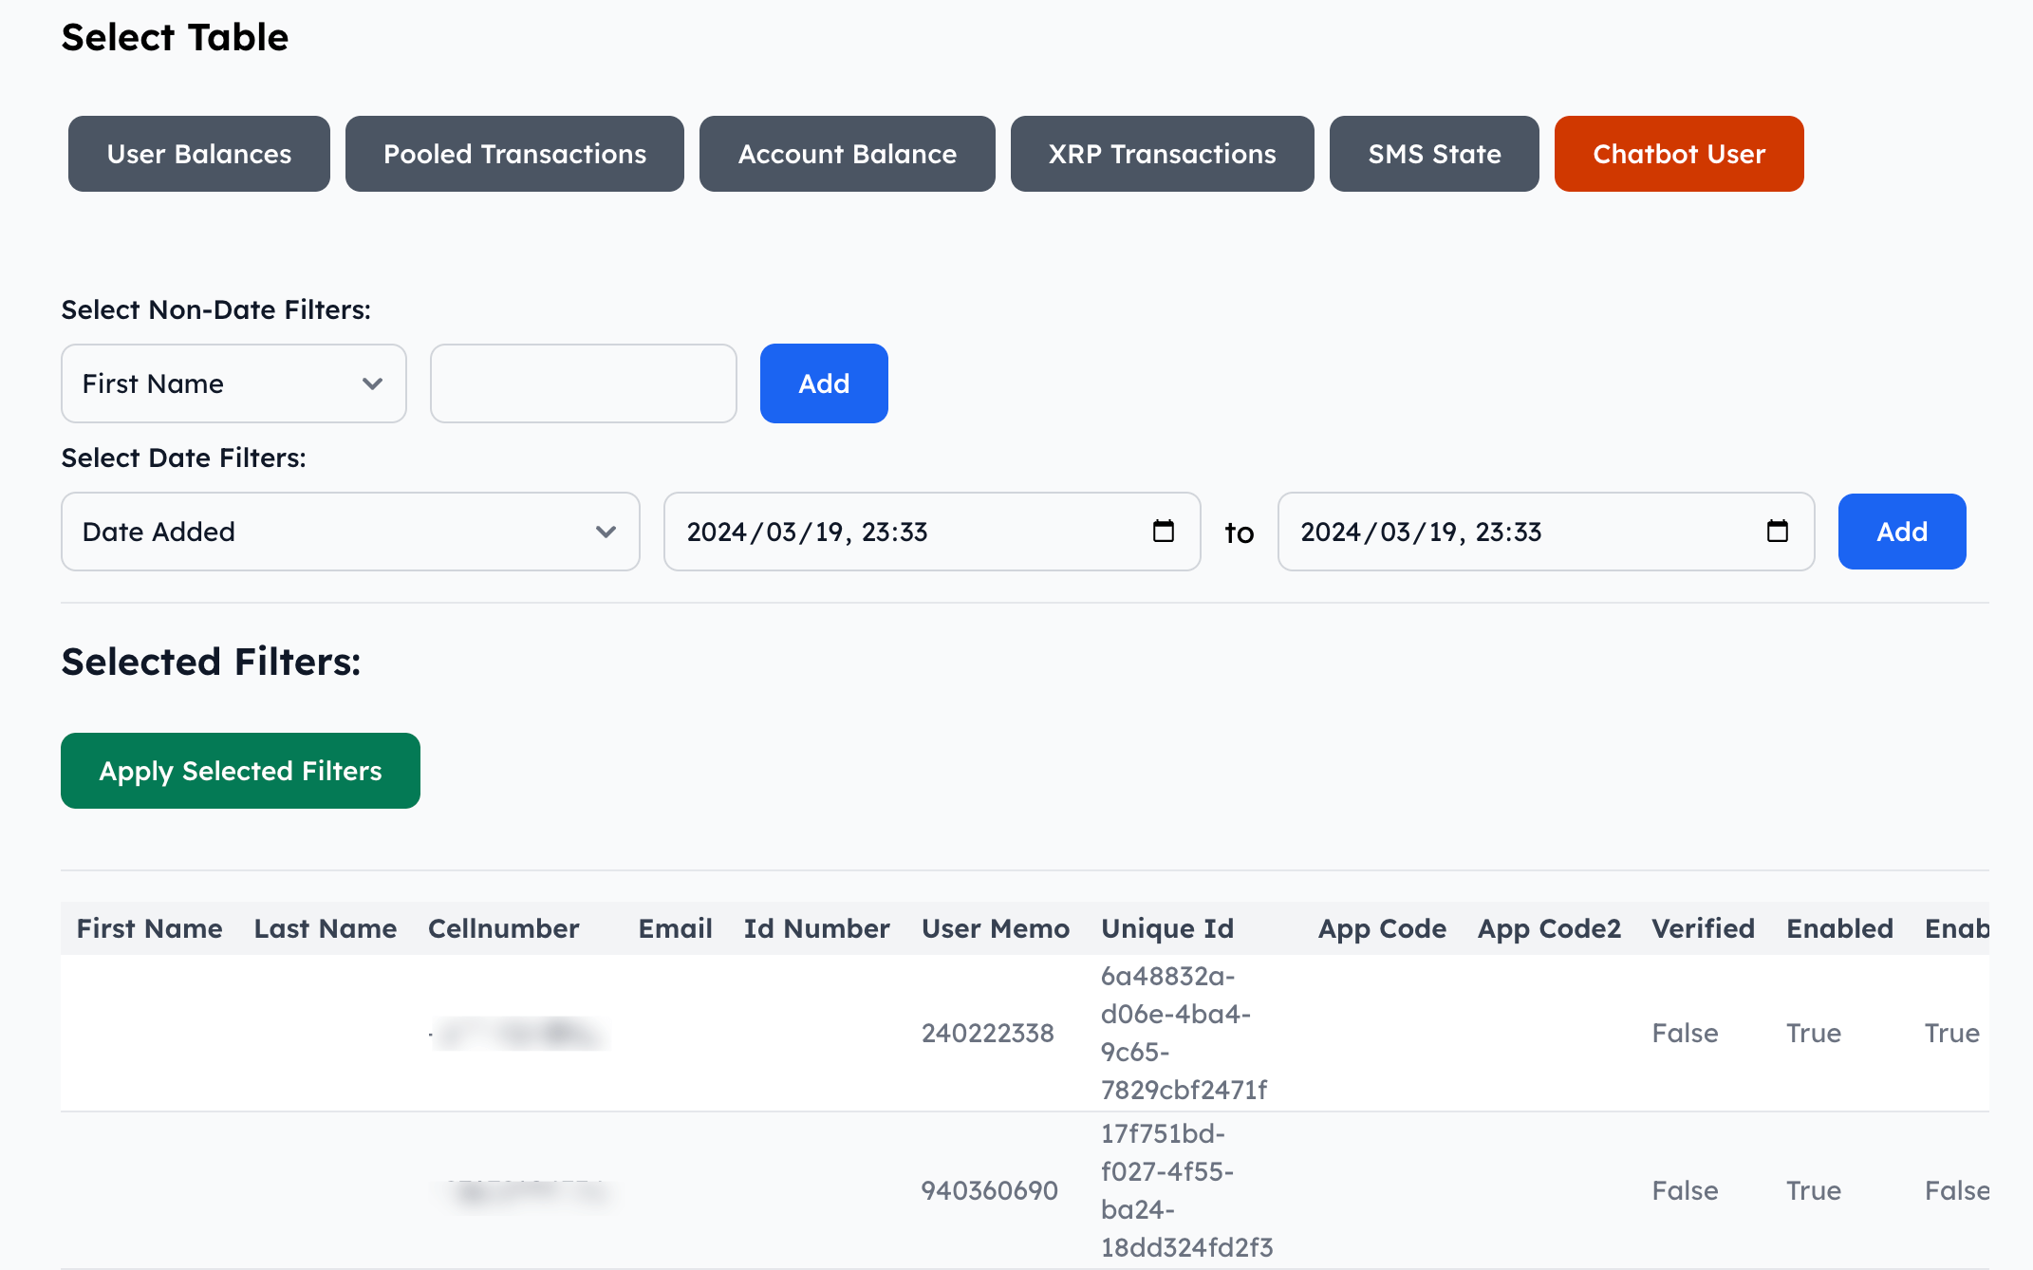Click the end date-time input field

coord(1516,532)
